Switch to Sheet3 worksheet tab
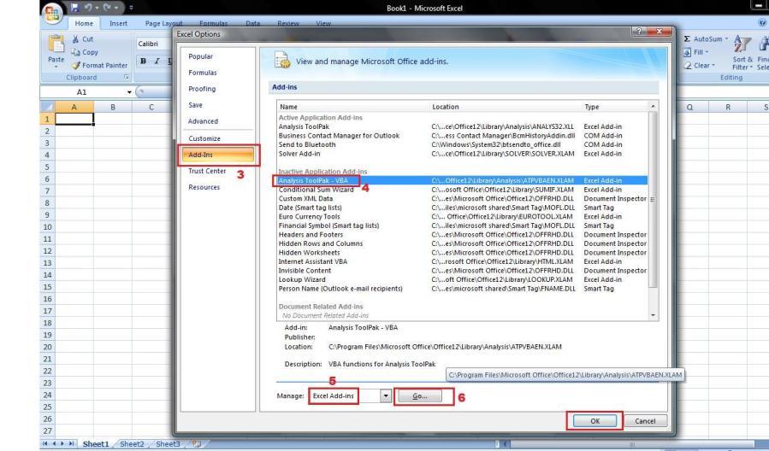 pos(168,443)
